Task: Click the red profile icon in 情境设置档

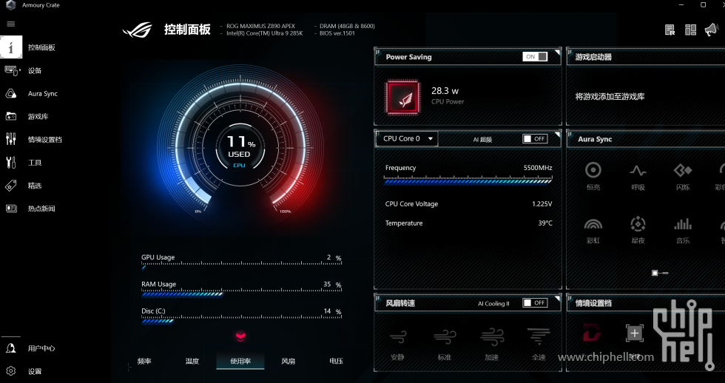Action: pyautogui.click(x=592, y=333)
